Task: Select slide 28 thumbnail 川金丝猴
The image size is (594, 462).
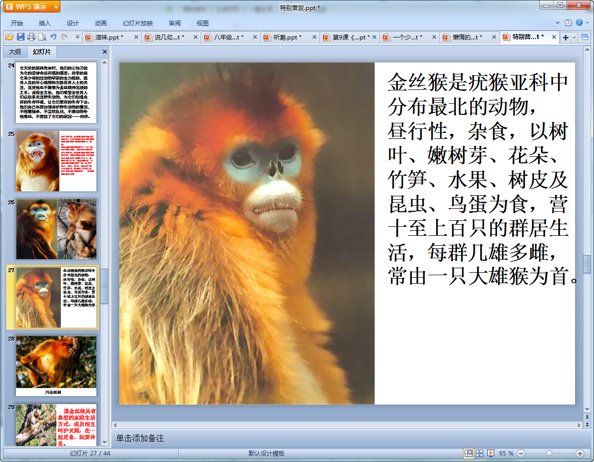Action: 56,366
